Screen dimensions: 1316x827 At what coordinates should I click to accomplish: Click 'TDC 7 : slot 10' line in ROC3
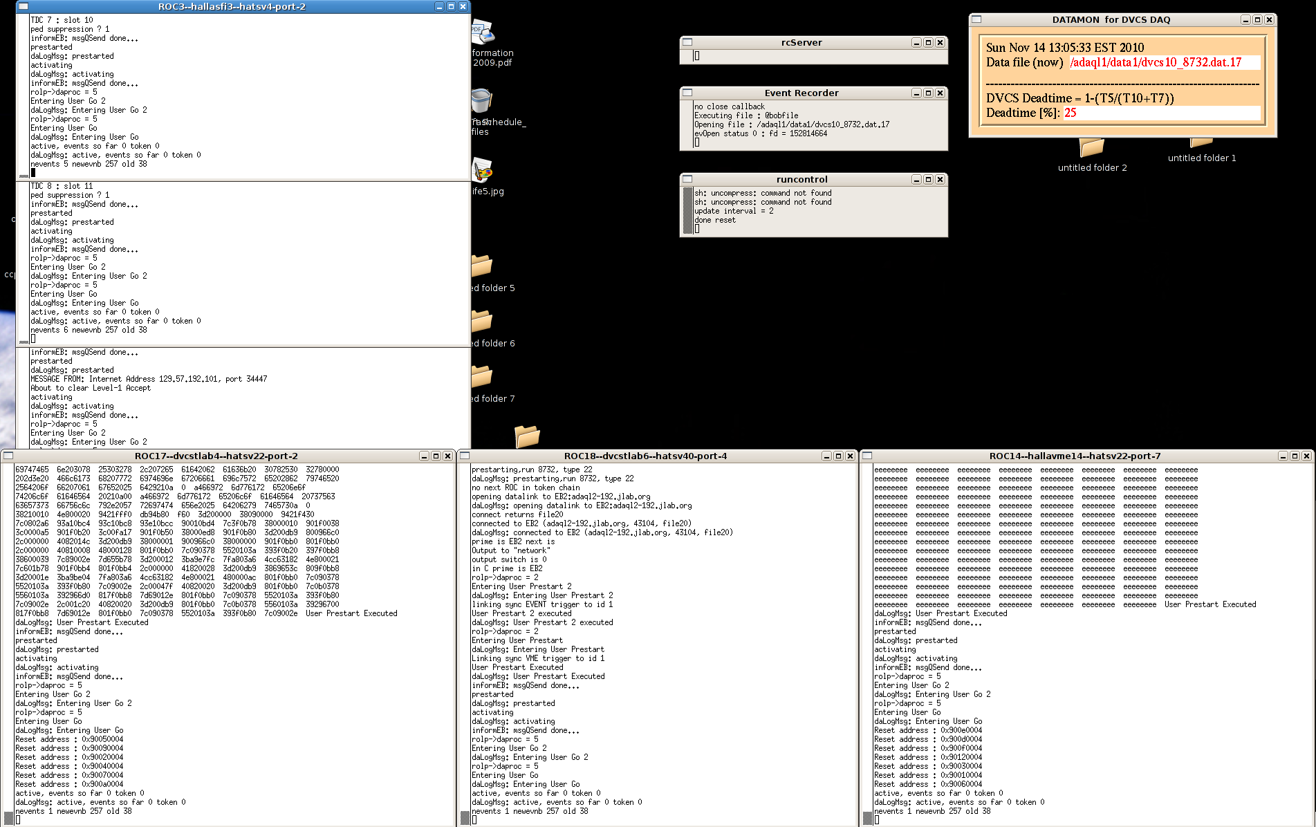coord(62,20)
